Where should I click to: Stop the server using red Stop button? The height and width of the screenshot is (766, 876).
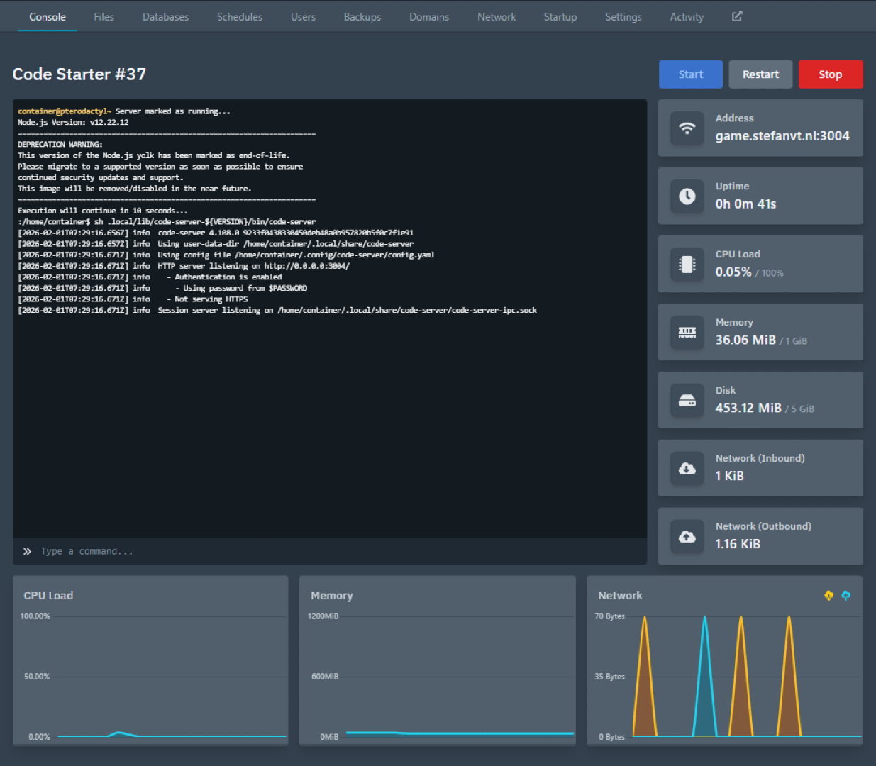click(x=830, y=74)
